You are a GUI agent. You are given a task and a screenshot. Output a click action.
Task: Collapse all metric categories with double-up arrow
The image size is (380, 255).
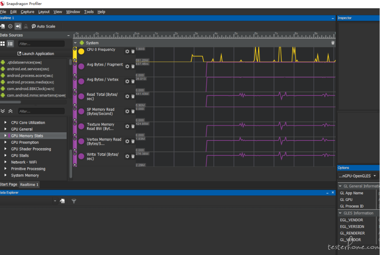pos(10,111)
